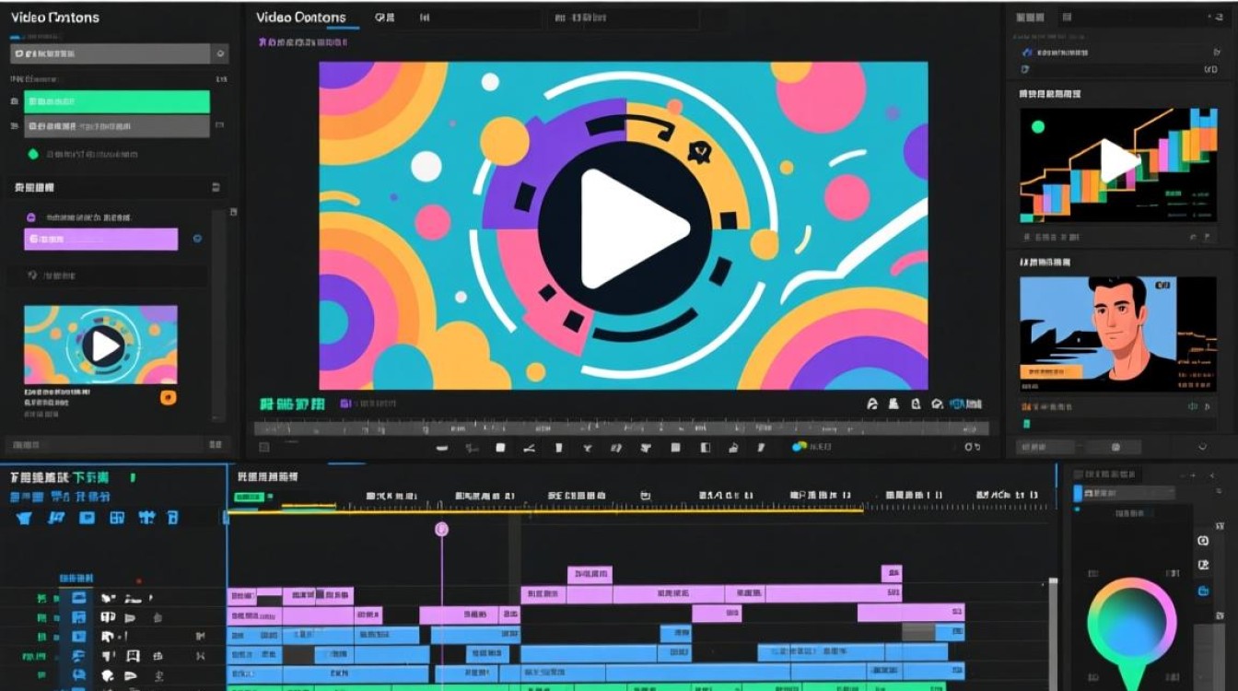Click the scrubber ruler beneath the main preview
1238x691 pixels.
coord(621,428)
